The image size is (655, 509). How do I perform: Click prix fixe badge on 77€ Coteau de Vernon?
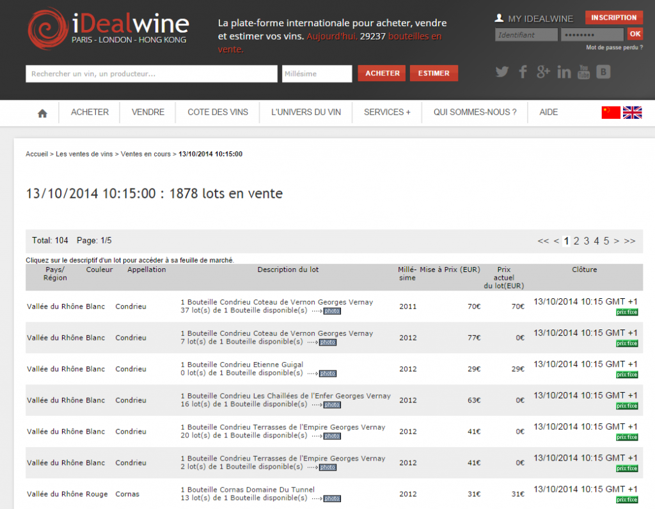(627, 344)
